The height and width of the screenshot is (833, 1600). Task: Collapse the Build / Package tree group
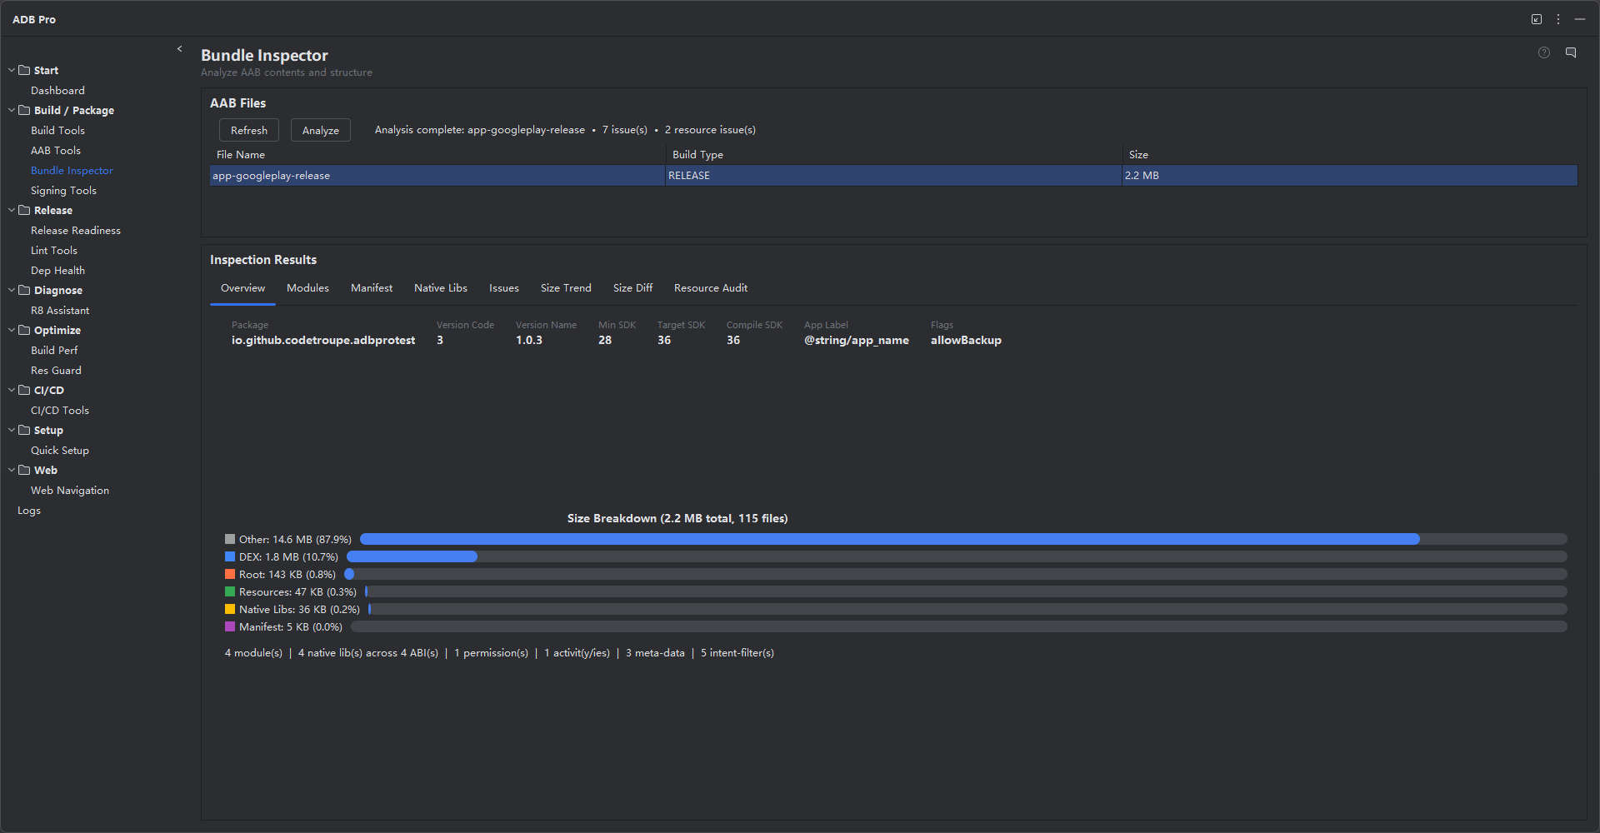pos(12,110)
